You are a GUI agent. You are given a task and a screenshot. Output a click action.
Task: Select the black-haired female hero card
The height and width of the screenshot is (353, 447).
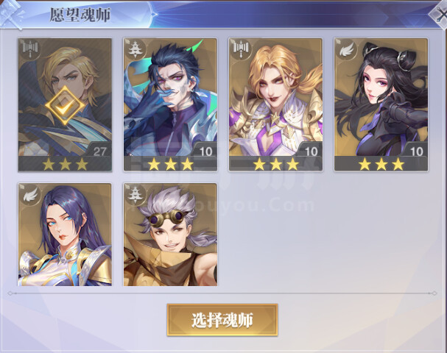381,104
